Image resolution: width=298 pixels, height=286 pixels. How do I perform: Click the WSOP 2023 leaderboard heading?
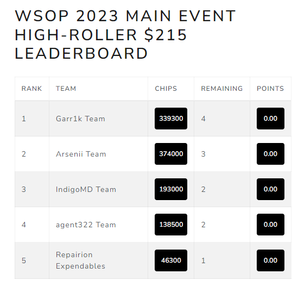click(125, 34)
